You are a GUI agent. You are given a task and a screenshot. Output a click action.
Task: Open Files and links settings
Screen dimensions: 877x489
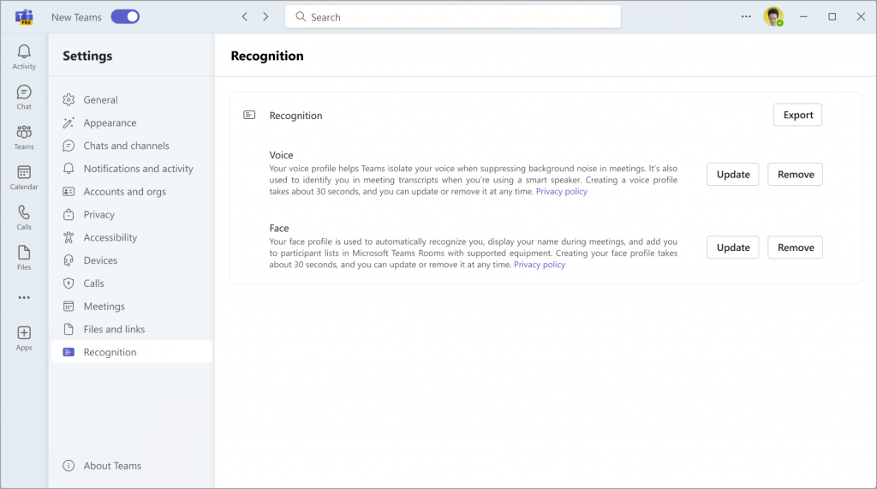131,329
